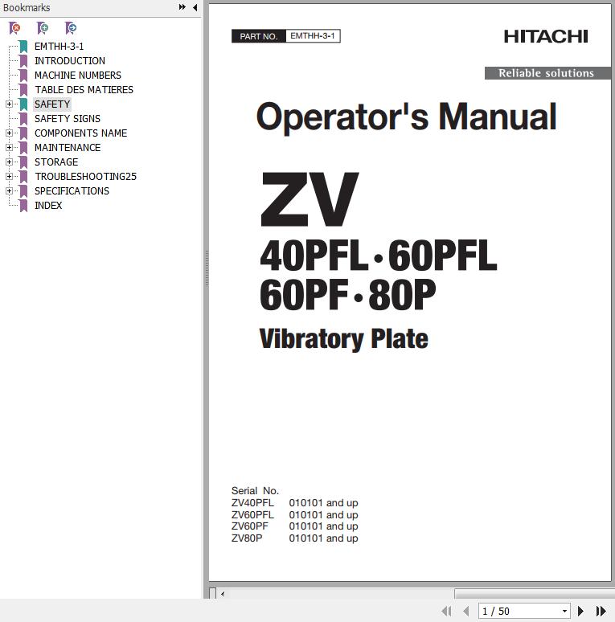Click the ZV60PFL serial number line
This screenshot has height=622, width=615.
click(x=295, y=514)
